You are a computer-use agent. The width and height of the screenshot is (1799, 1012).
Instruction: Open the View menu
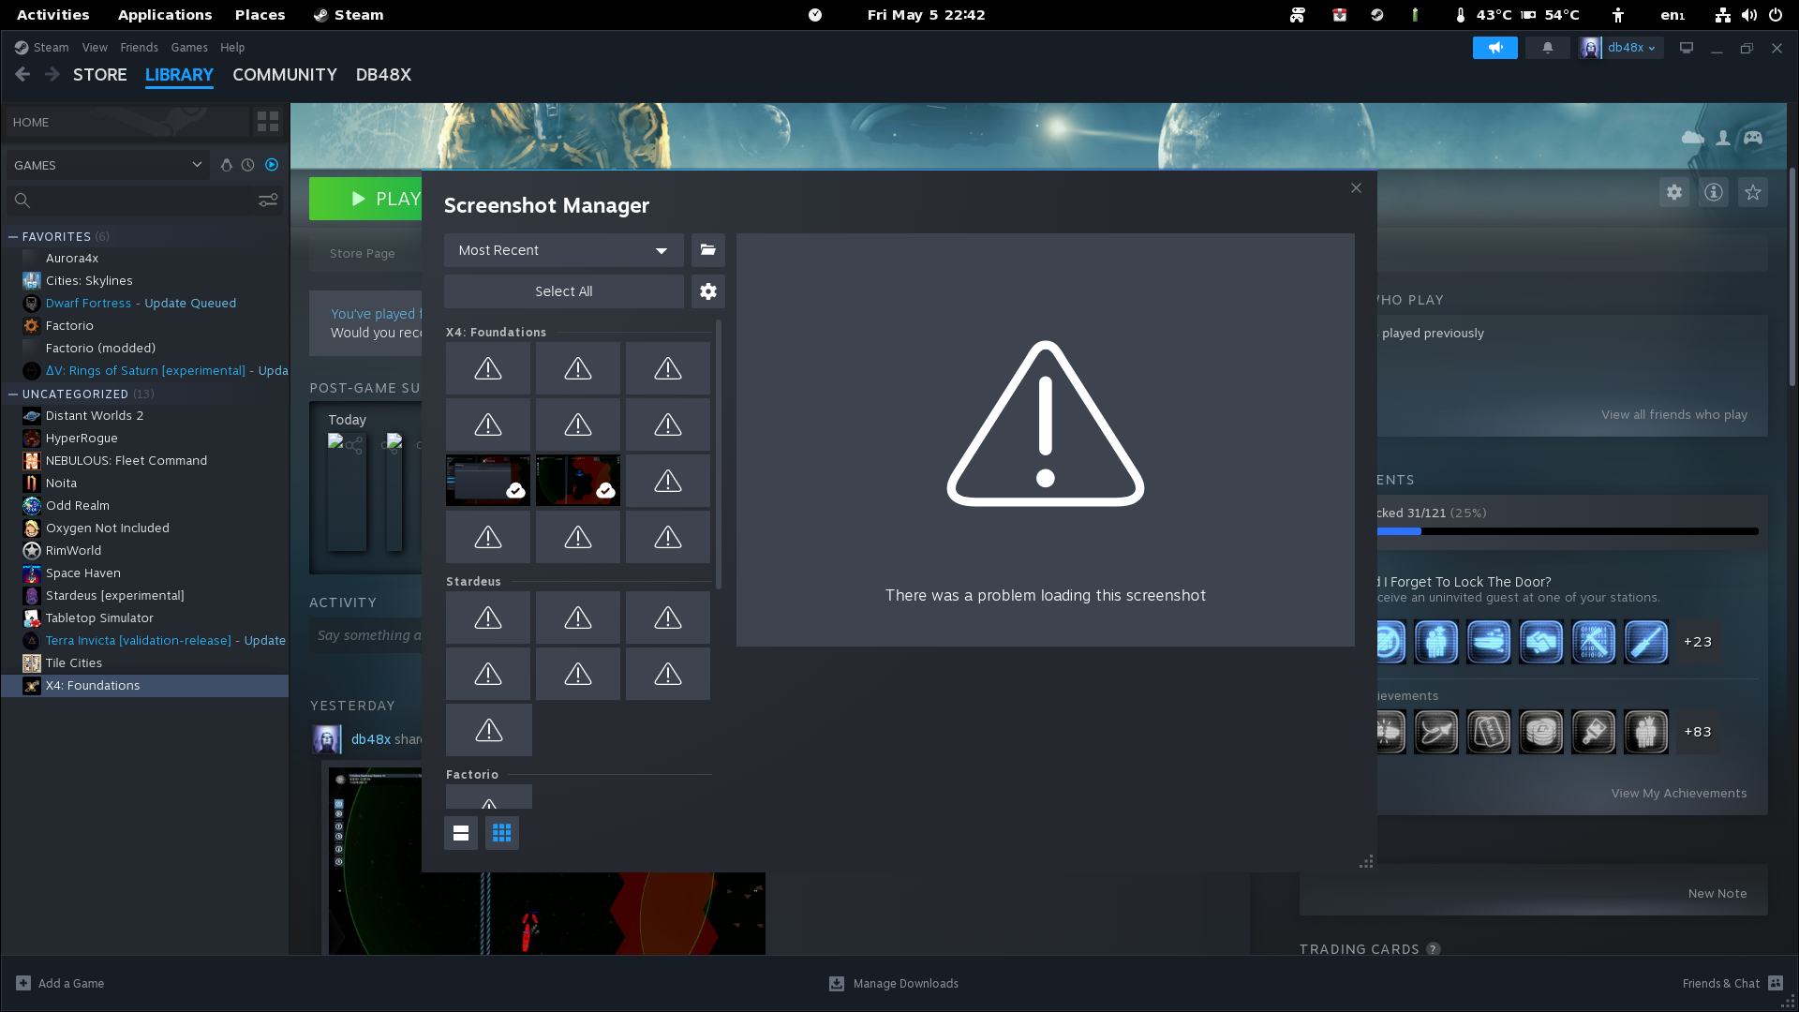pos(95,48)
